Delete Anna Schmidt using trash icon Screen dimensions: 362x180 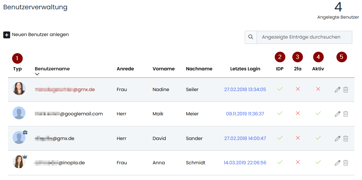pyautogui.click(x=345, y=163)
